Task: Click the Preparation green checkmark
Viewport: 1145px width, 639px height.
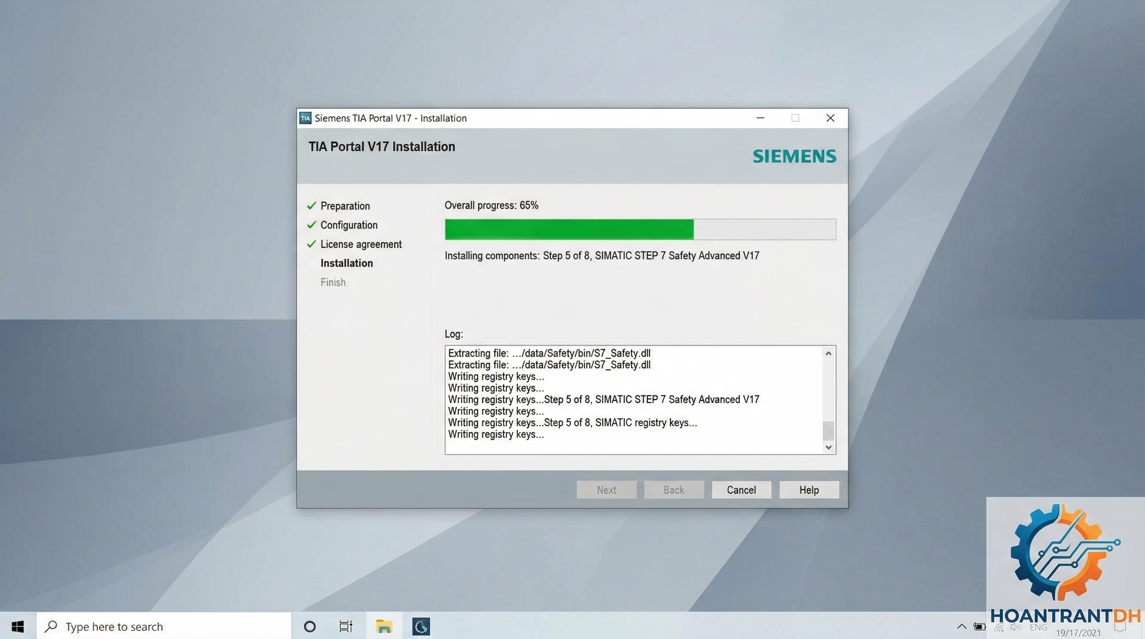Action: click(x=312, y=206)
